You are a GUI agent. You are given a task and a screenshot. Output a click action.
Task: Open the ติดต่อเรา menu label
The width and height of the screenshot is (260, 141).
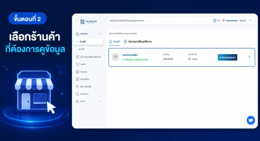[85, 94]
